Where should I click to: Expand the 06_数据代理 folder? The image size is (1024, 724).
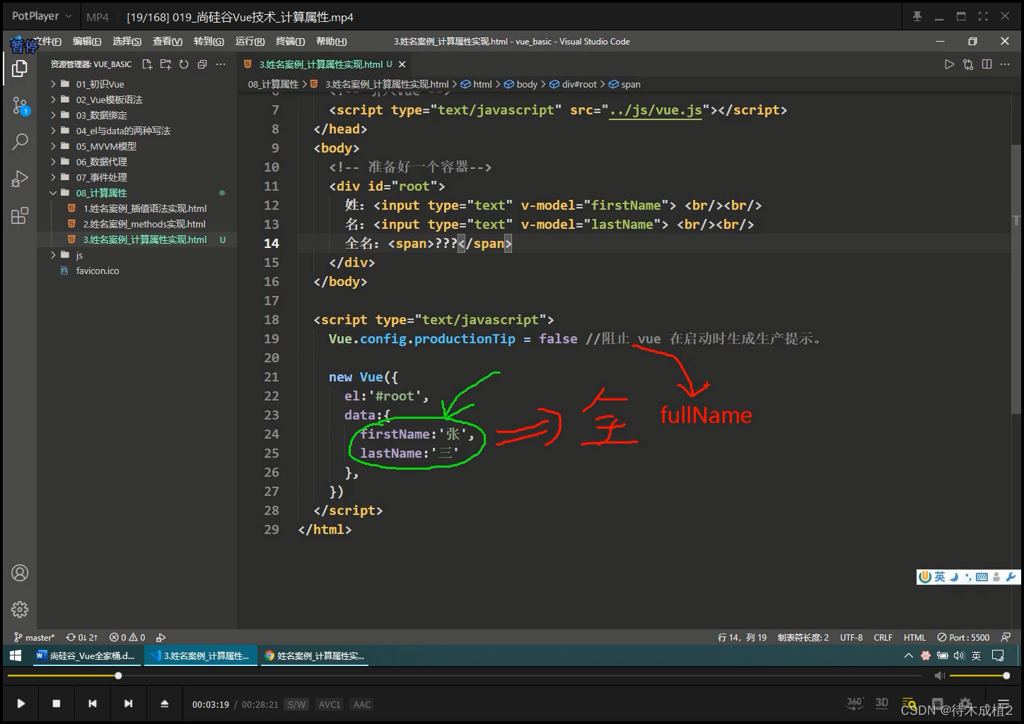(101, 162)
